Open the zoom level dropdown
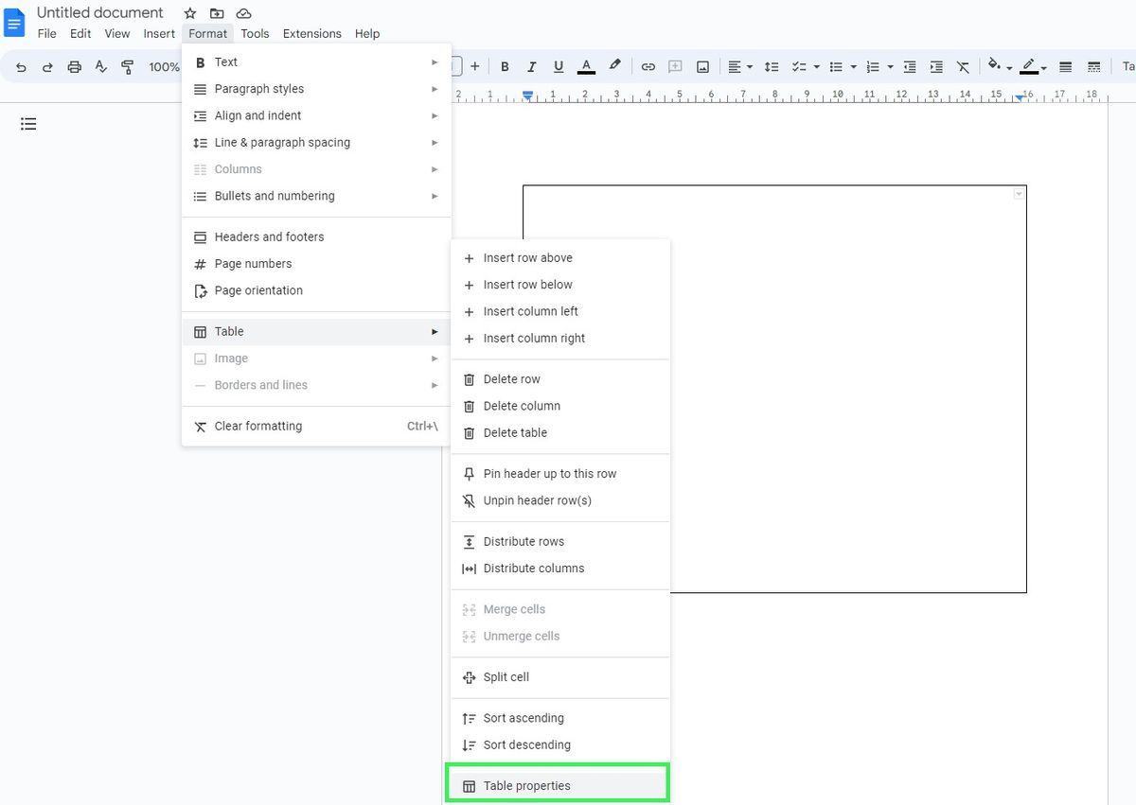This screenshot has width=1136, height=805. [x=163, y=66]
